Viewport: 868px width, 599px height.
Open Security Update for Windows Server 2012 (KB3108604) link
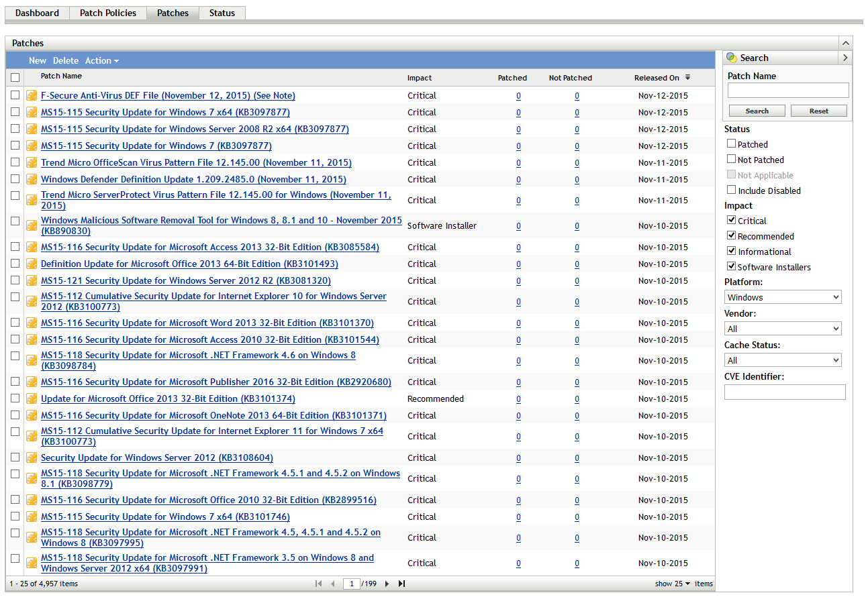tap(157, 458)
